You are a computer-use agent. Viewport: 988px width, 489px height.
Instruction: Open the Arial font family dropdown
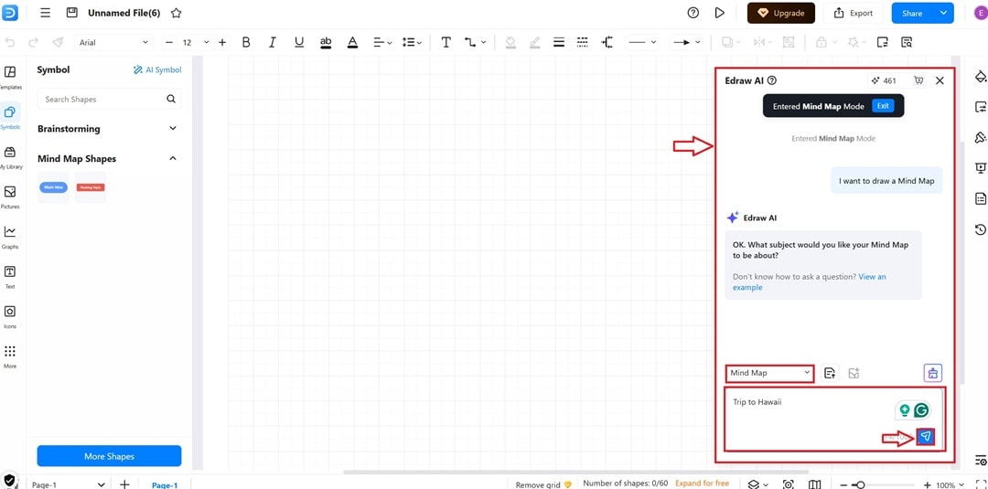[x=113, y=42]
